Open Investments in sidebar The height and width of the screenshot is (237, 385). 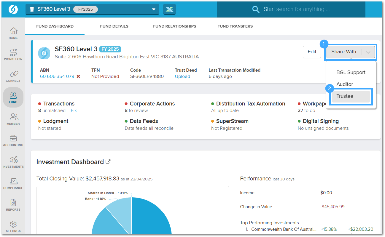pyautogui.click(x=13, y=162)
